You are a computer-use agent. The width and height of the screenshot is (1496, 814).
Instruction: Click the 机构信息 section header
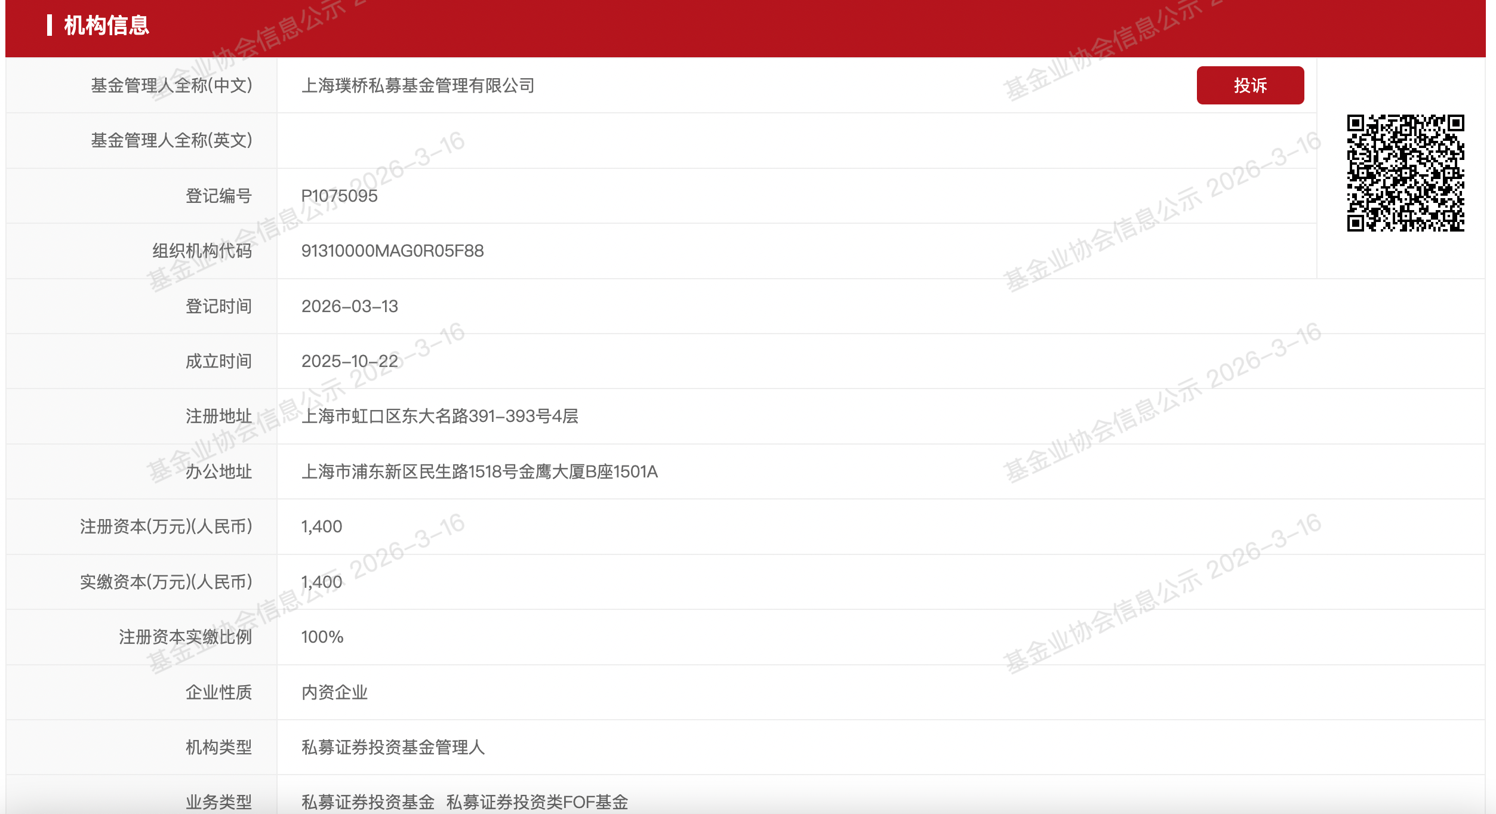(x=106, y=26)
